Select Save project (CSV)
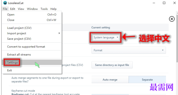The width and height of the screenshot is (178, 95). 32,39
